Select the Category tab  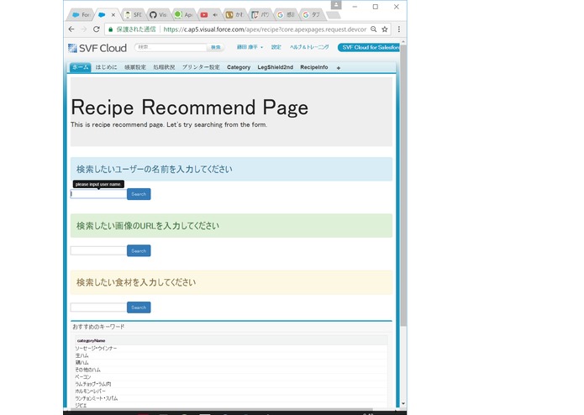pyautogui.click(x=239, y=67)
